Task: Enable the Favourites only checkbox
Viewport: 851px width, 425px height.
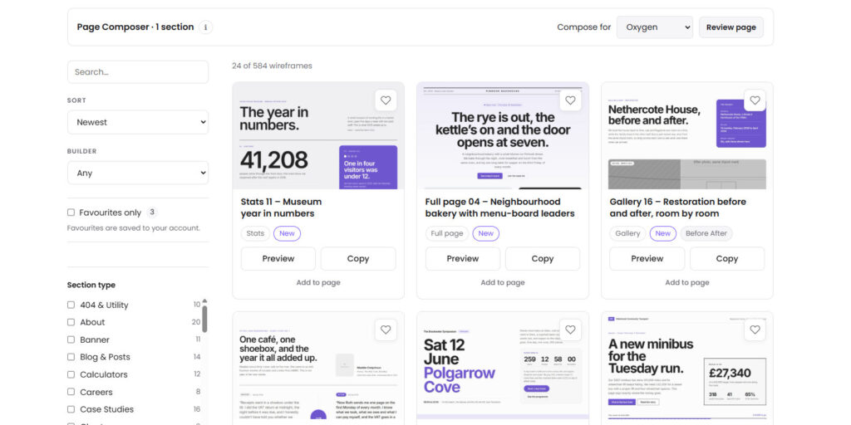Action: (71, 212)
